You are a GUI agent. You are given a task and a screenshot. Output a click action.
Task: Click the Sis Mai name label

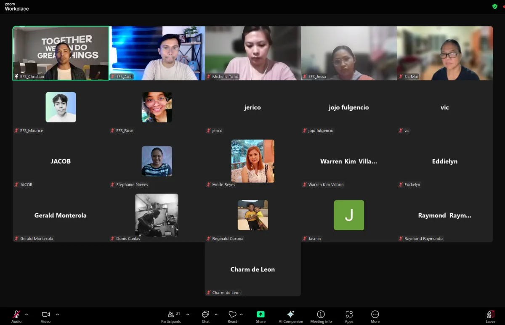411,77
